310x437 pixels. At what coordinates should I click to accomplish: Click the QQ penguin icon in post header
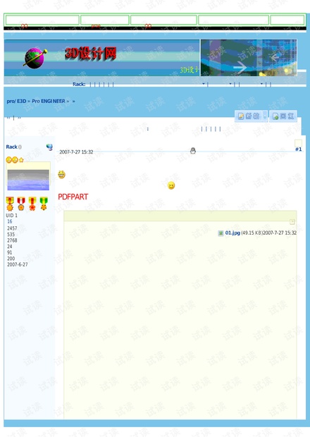tap(193, 151)
